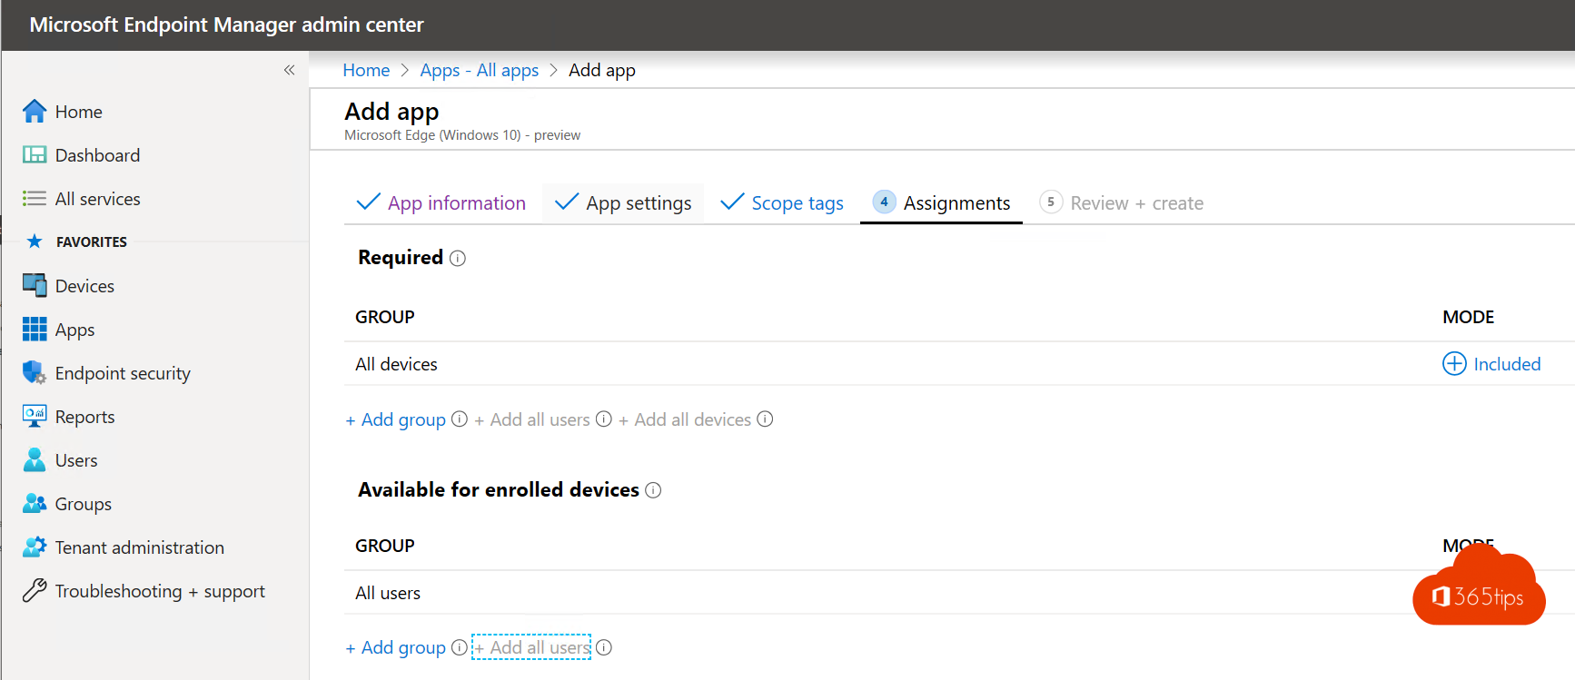Click Add all devices link

(x=685, y=419)
